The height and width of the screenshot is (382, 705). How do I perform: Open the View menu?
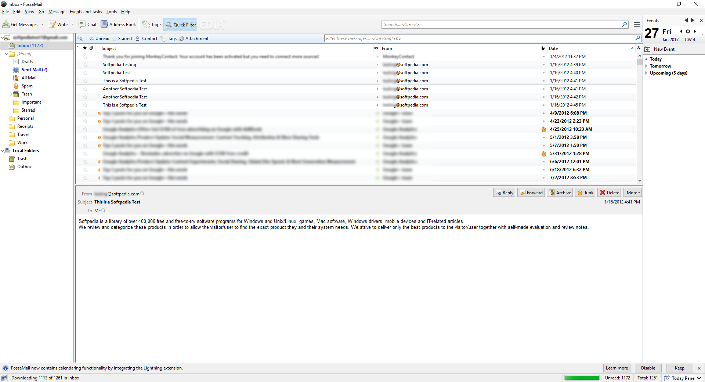tap(29, 12)
